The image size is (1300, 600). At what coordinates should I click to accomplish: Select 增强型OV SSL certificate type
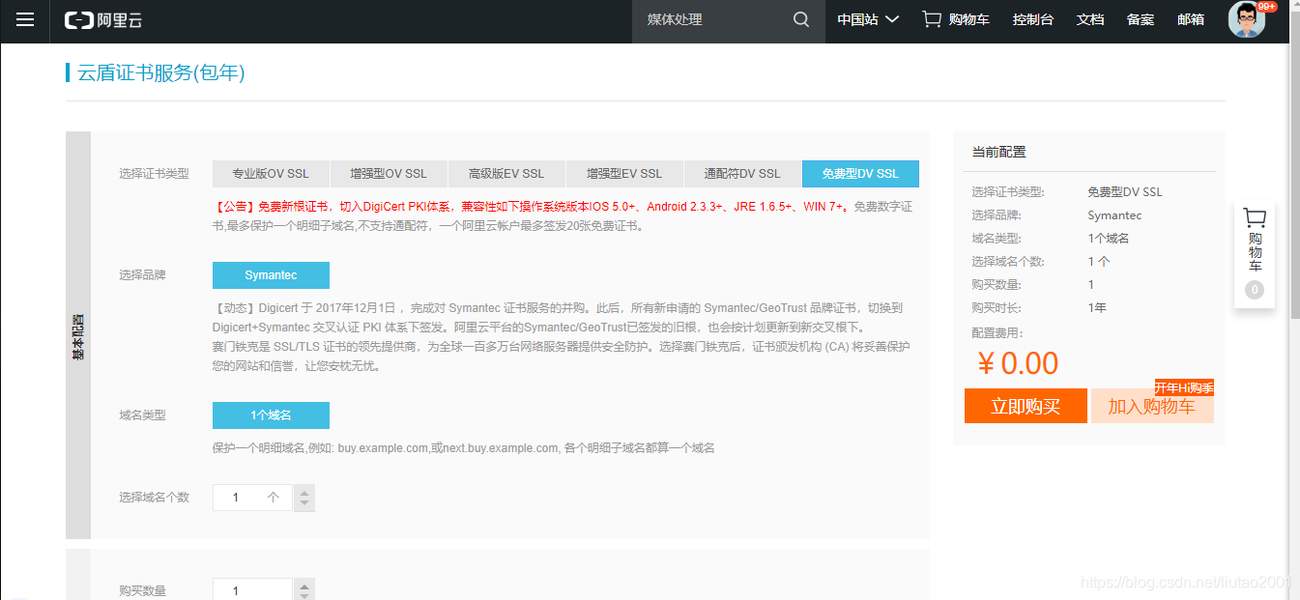[389, 174]
